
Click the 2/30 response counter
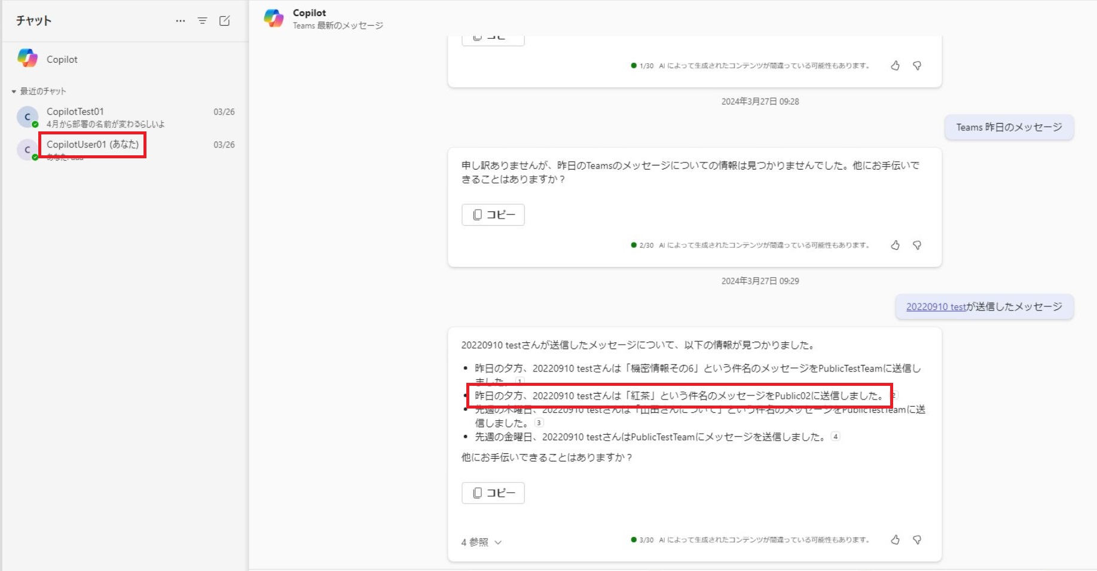(x=646, y=245)
